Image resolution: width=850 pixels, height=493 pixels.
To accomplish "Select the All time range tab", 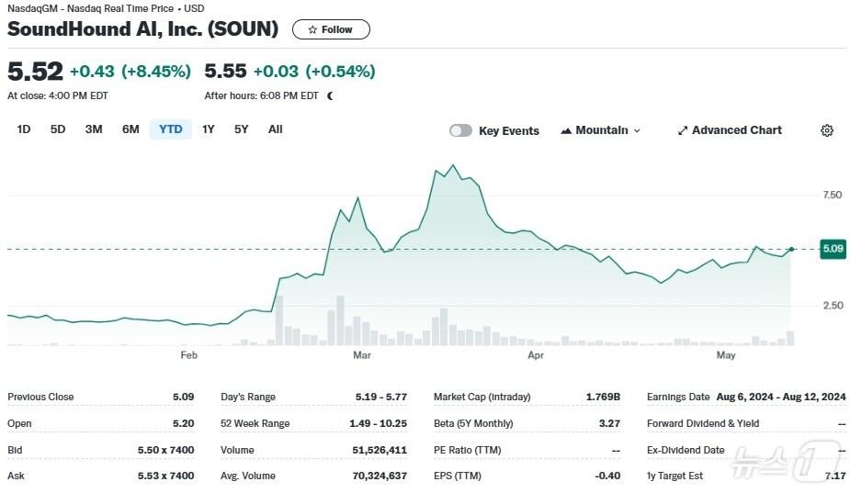I will click(x=276, y=129).
